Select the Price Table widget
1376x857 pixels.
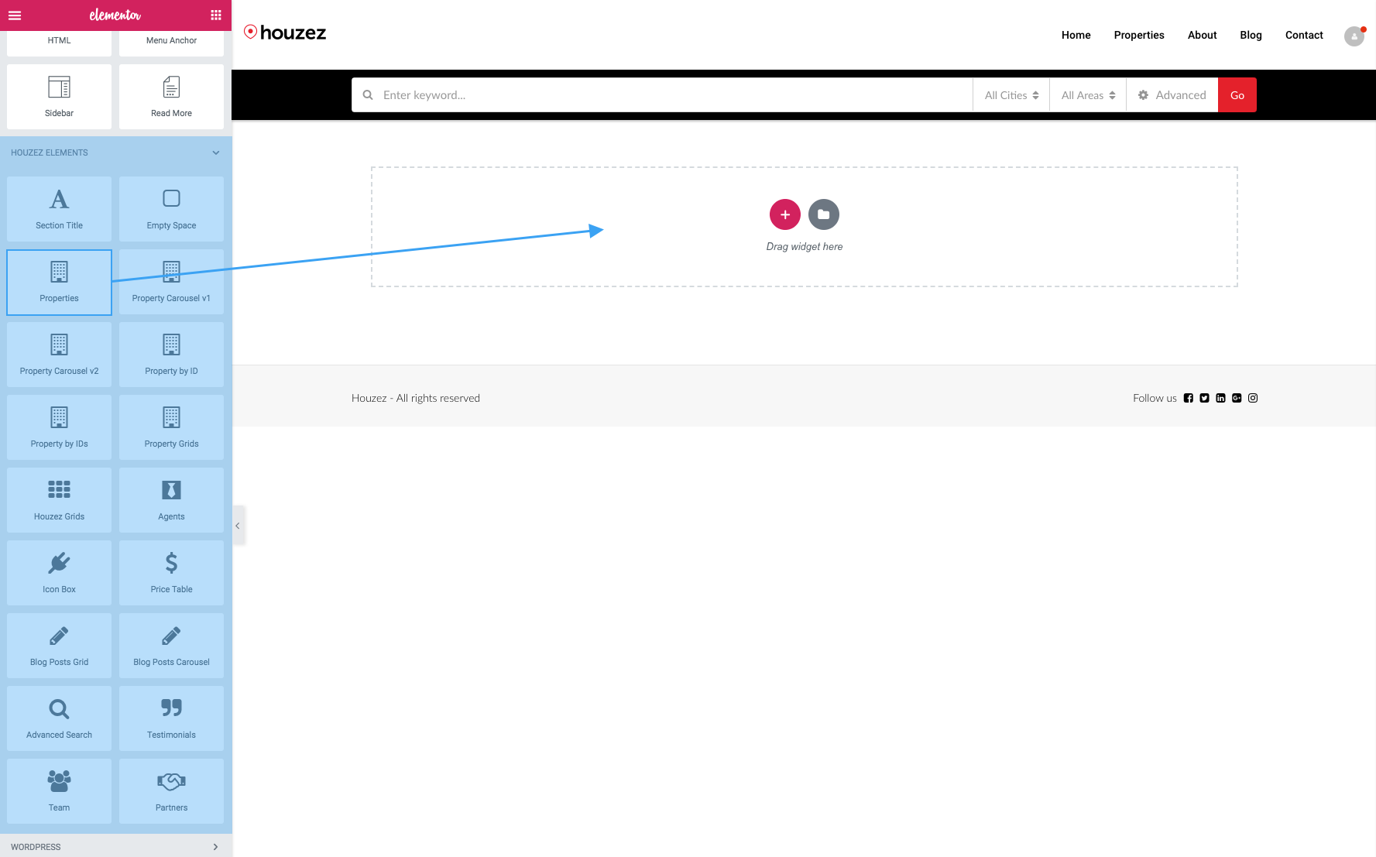point(171,573)
